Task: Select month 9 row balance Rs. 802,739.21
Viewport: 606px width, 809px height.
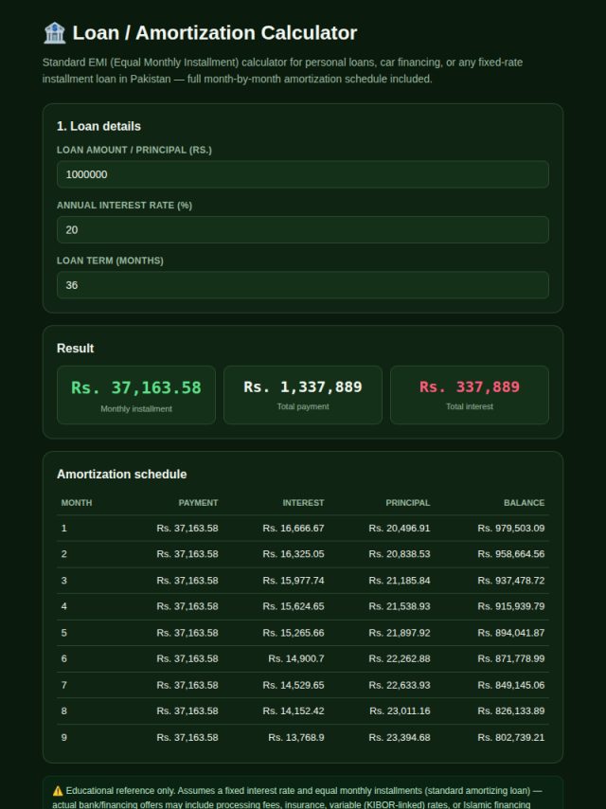Action: (x=510, y=737)
